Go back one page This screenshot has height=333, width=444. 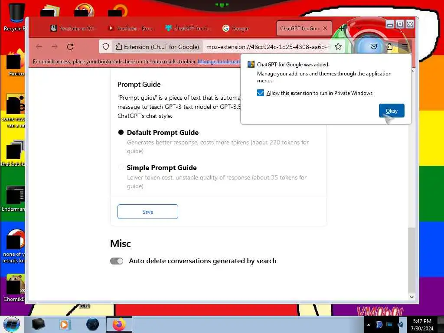coord(39,47)
